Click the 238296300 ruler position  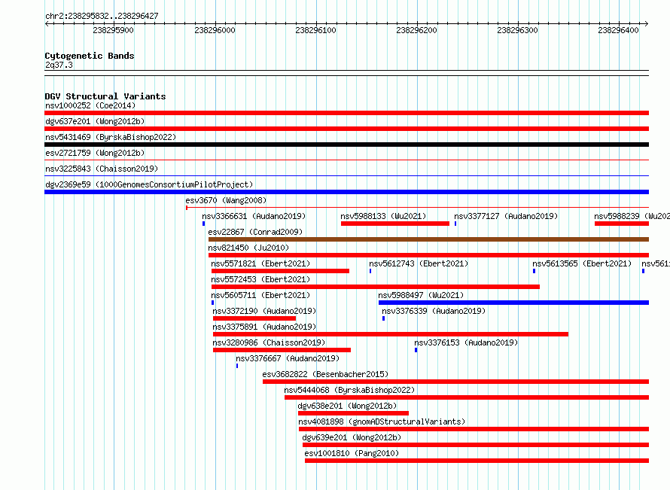[x=517, y=30]
